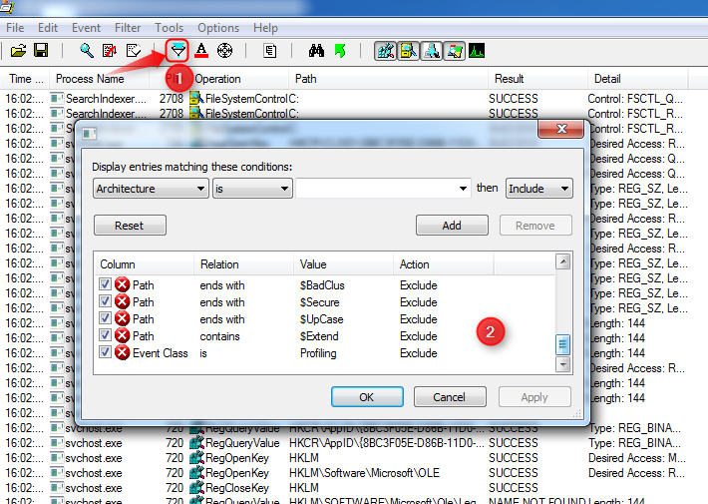Open the File menu

tap(15, 28)
